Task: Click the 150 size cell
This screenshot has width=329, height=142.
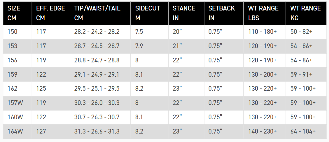Action: [13, 32]
